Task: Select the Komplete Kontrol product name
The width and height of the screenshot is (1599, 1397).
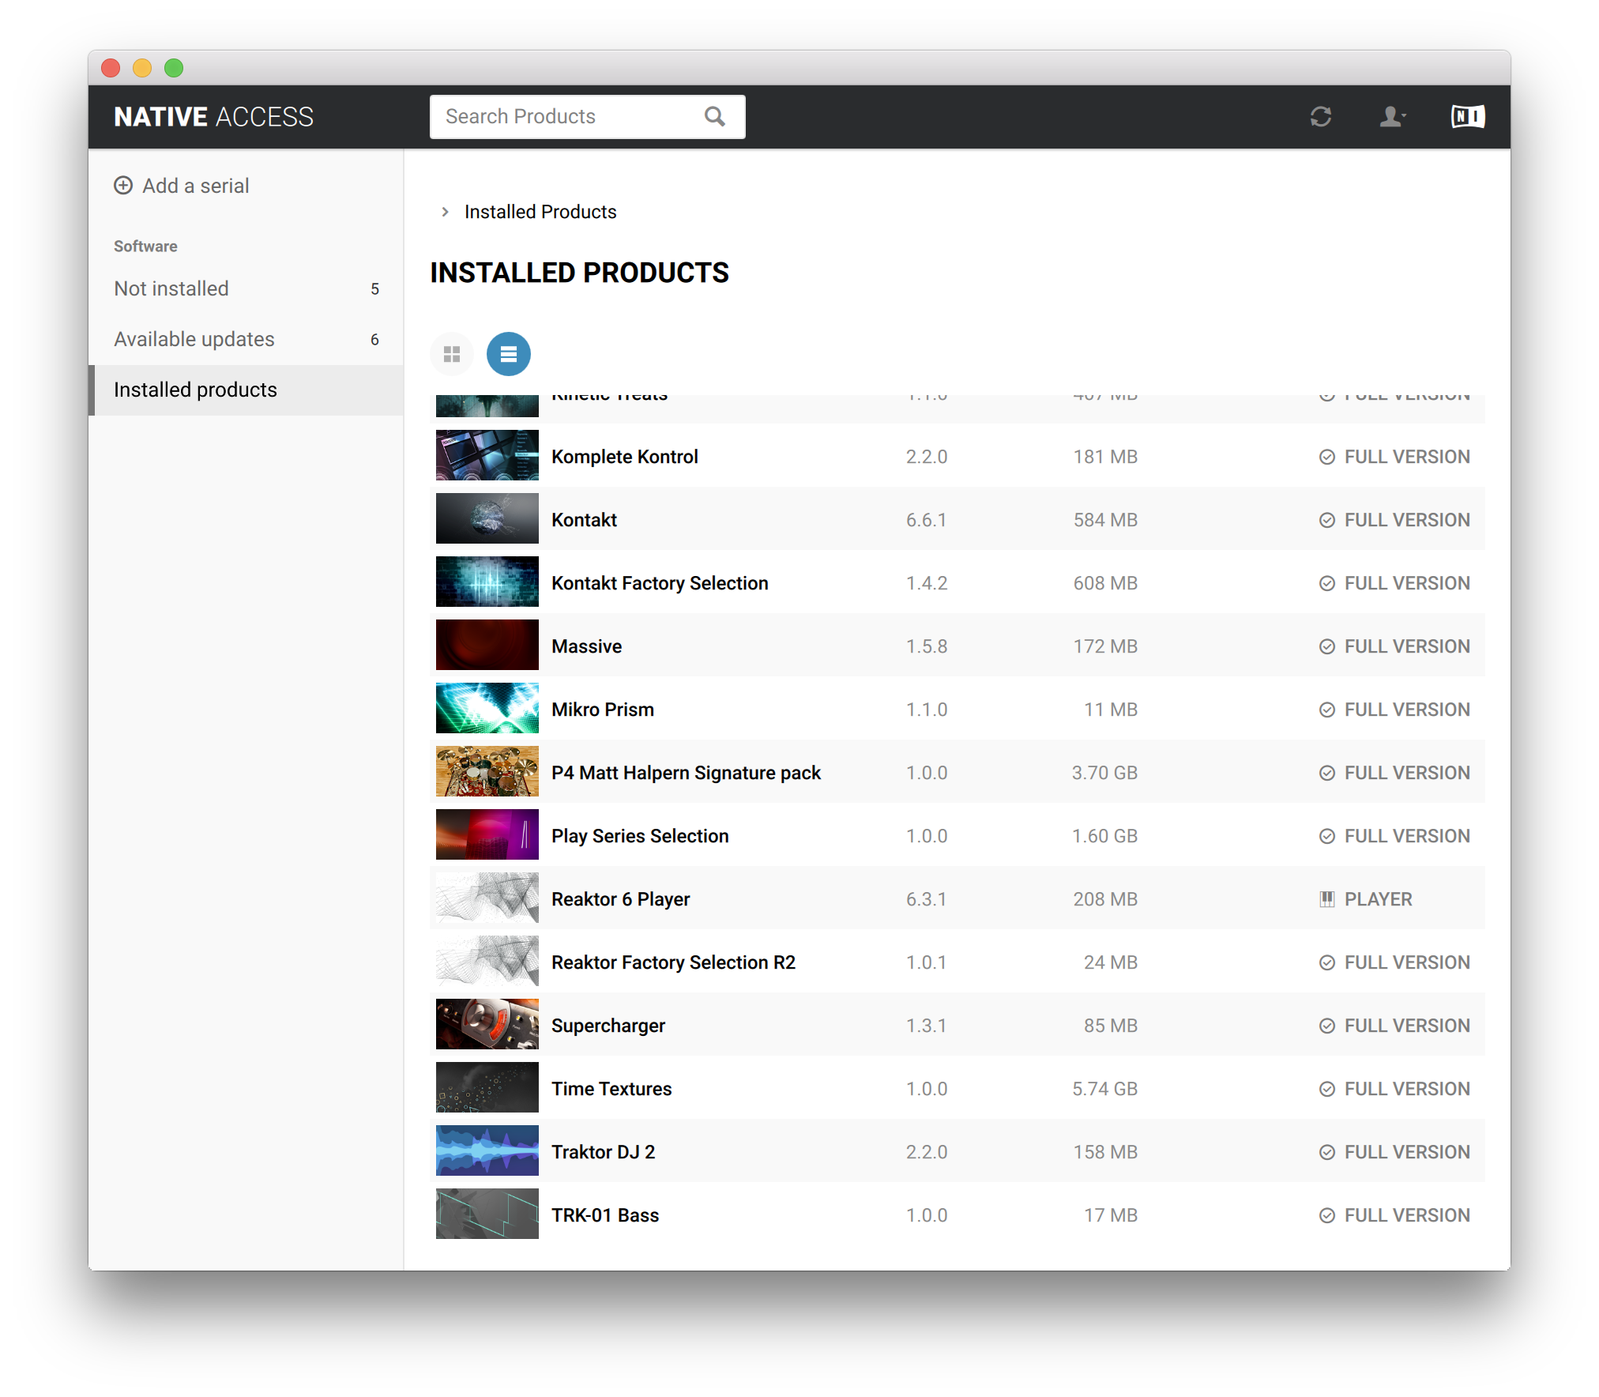Action: (x=624, y=457)
